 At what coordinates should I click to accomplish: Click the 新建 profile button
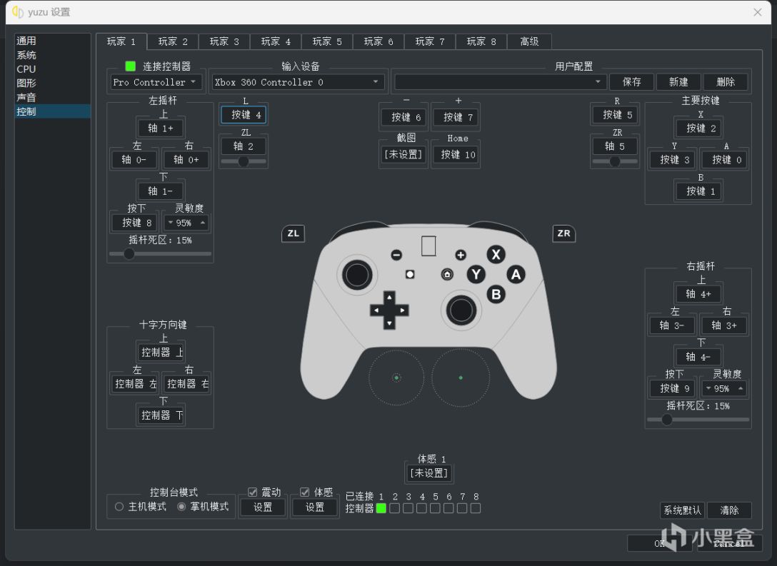point(678,82)
